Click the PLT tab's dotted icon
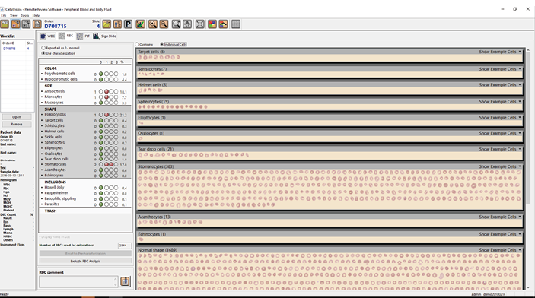This screenshot has height=298, width=535. (79, 36)
